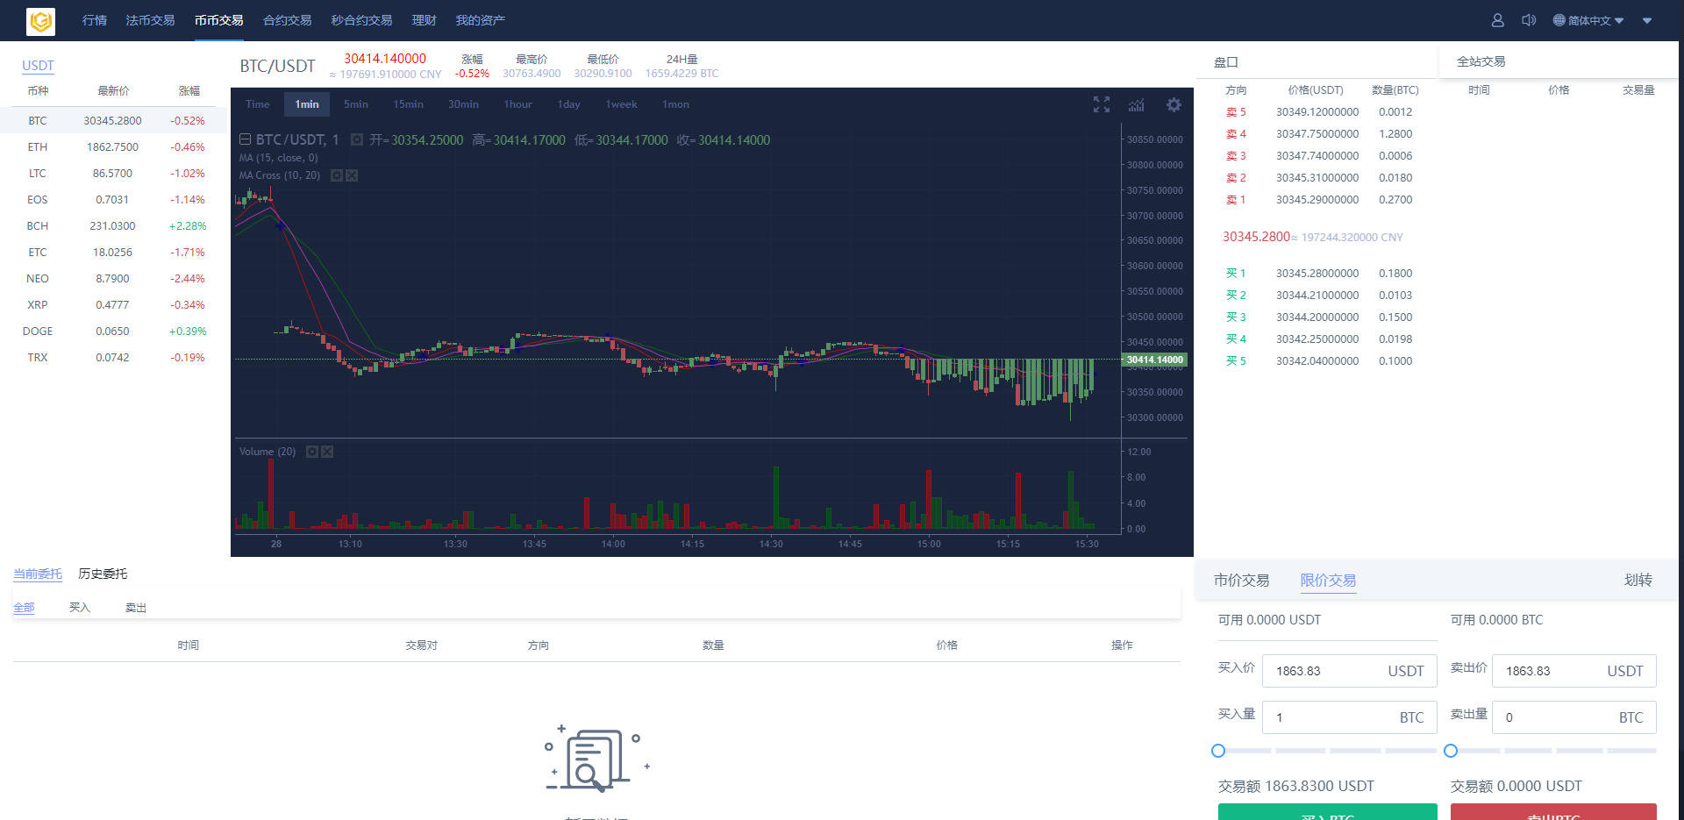Click the sell amount percentage slider handle

1451,751
